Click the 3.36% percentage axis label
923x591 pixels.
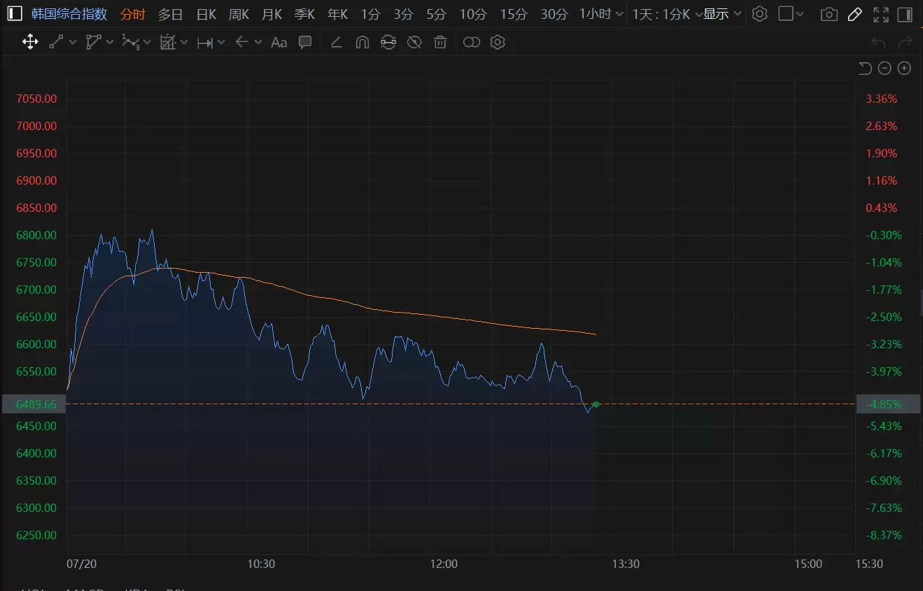pyautogui.click(x=882, y=99)
